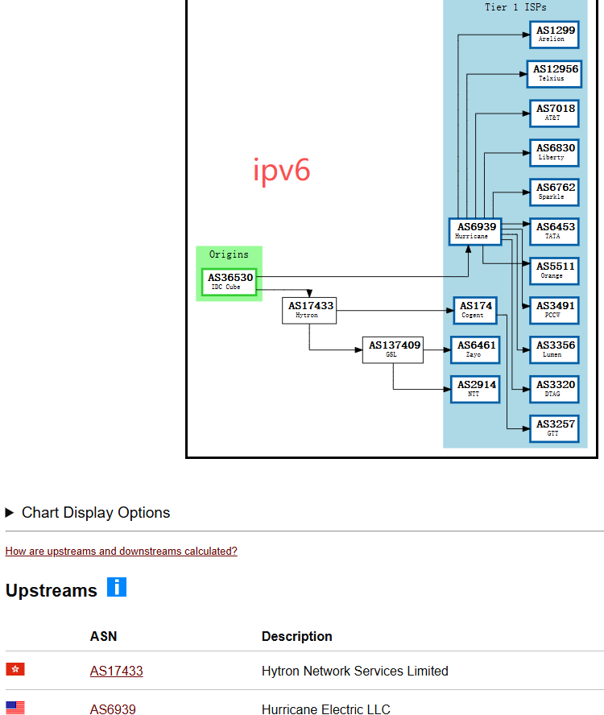Click the AS174 Cogent node
Screen dimensions: 604x715
pyautogui.click(x=475, y=311)
